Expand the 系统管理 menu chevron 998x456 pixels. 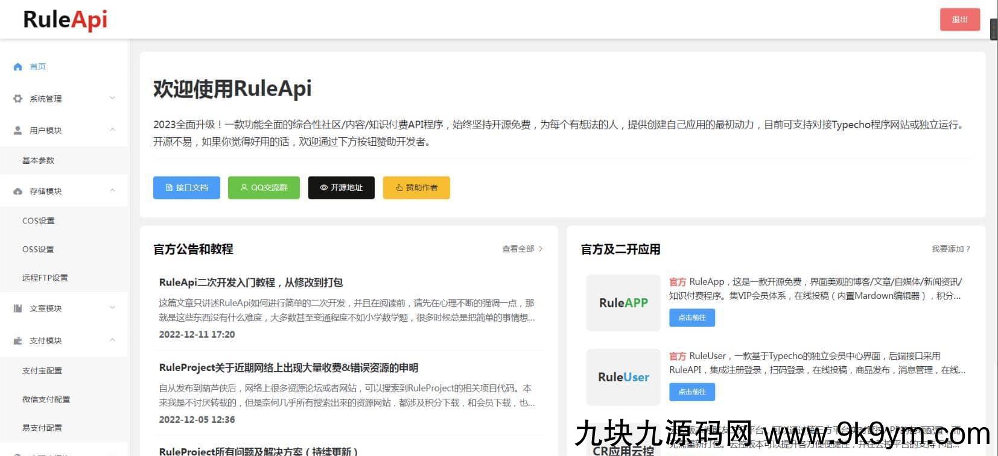coord(113,98)
